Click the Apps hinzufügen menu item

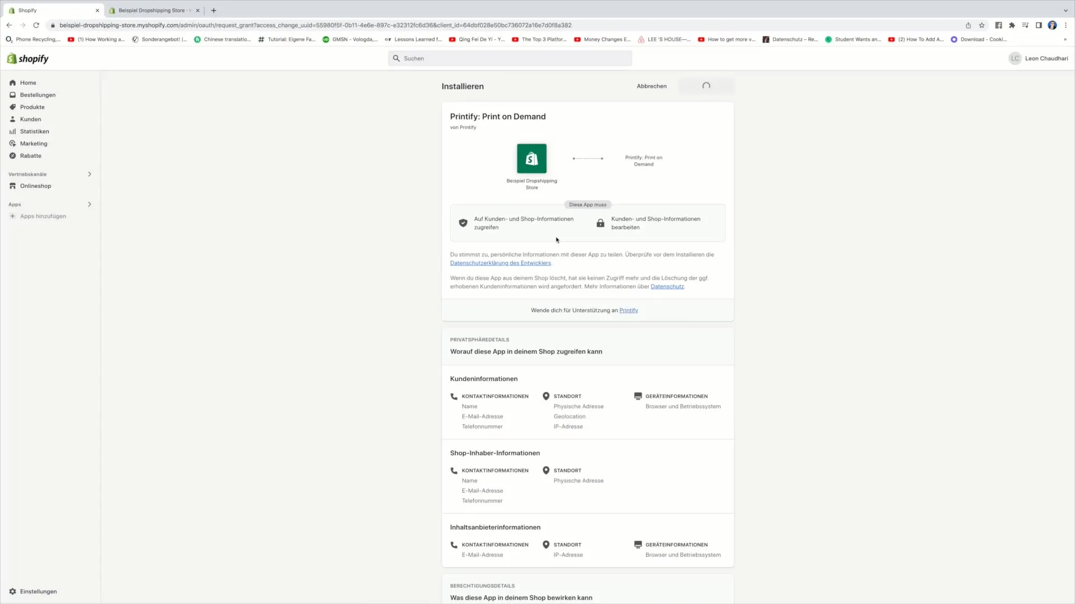coord(43,216)
